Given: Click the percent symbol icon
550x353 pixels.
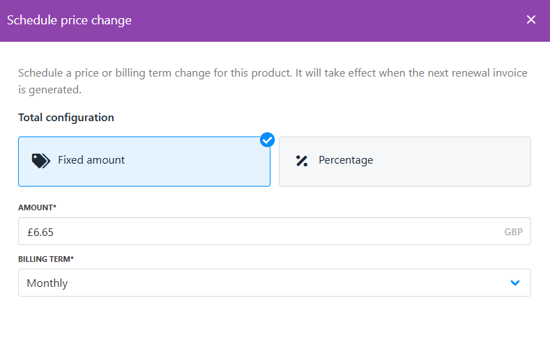Looking at the screenshot, I should tap(302, 161).
